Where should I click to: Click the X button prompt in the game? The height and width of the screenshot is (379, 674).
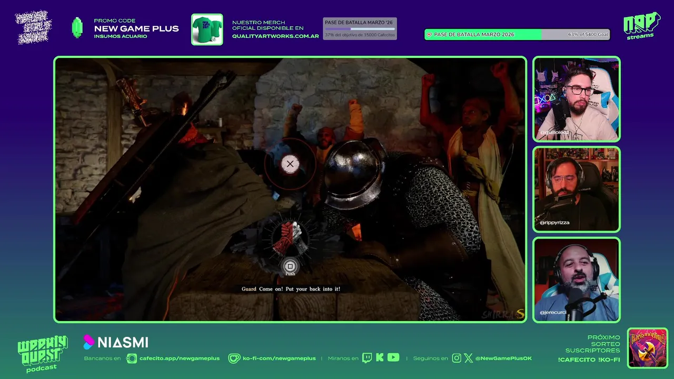(x=290, y=164)
